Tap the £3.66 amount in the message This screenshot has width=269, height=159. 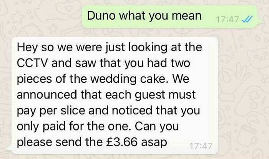[122, 142]
